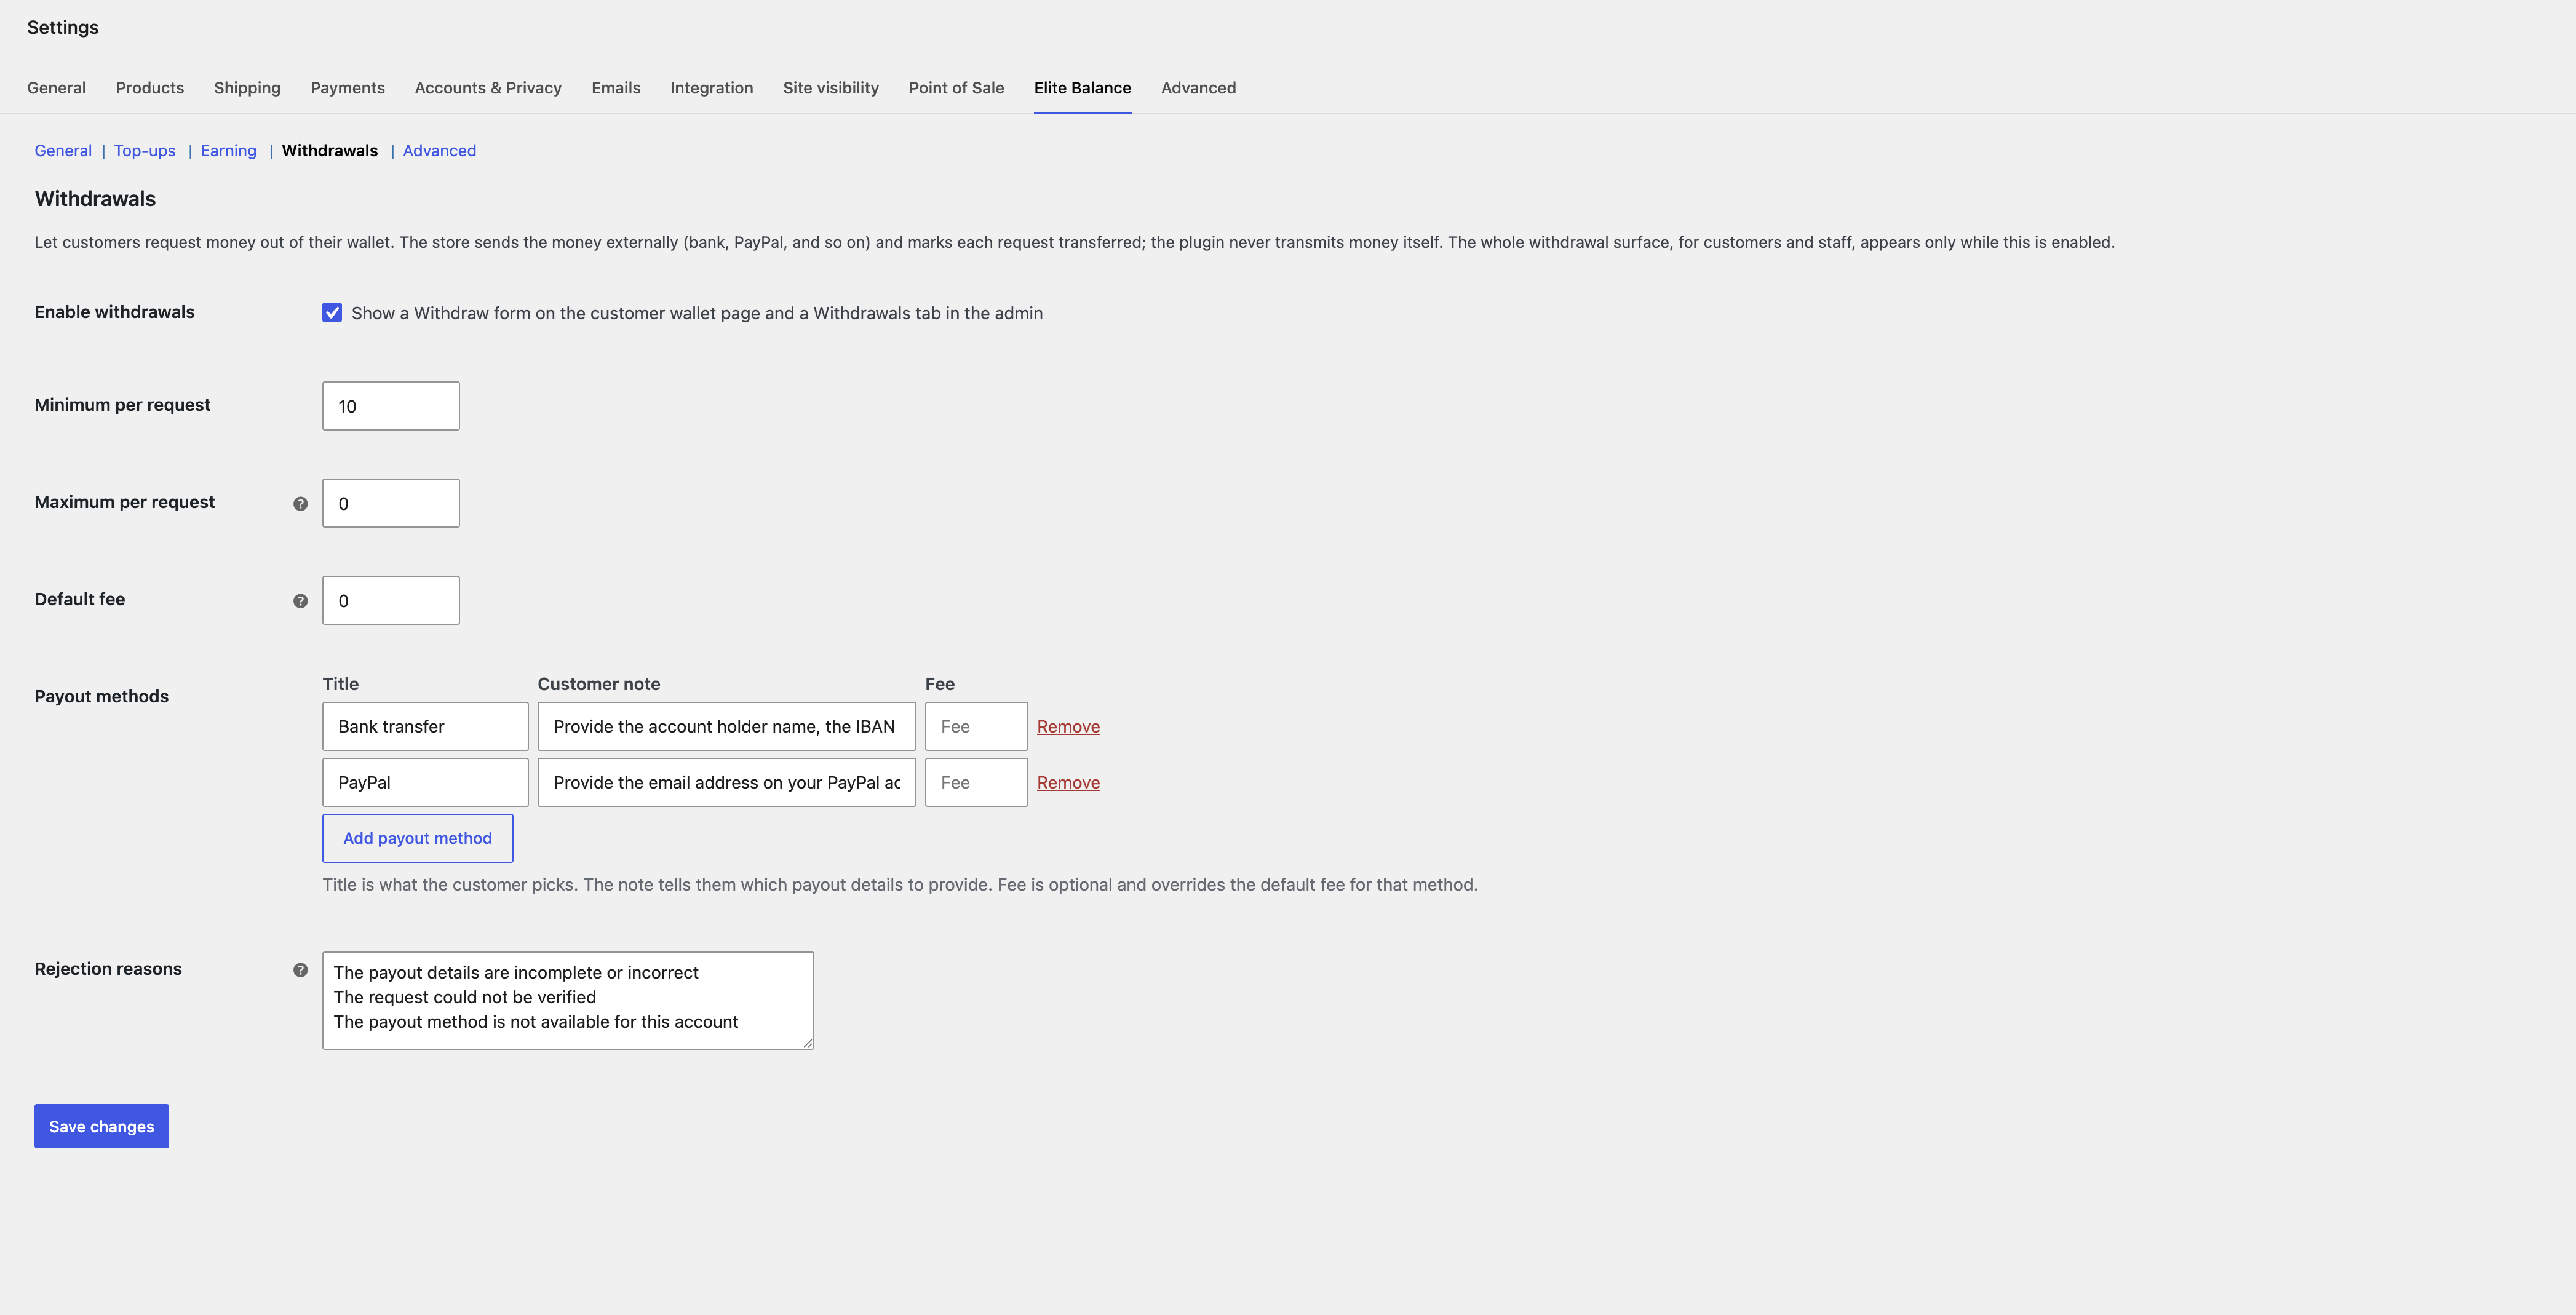Screen dimensions: 2576x1315
Task: Click the Default fee field
Action: coord(391,600)
